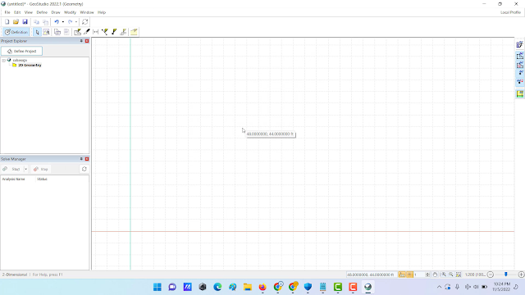Click the yellow surface layer tool icon
This screenshot has height=295, width=525.
pyautogui.click(x=134, y=32)
